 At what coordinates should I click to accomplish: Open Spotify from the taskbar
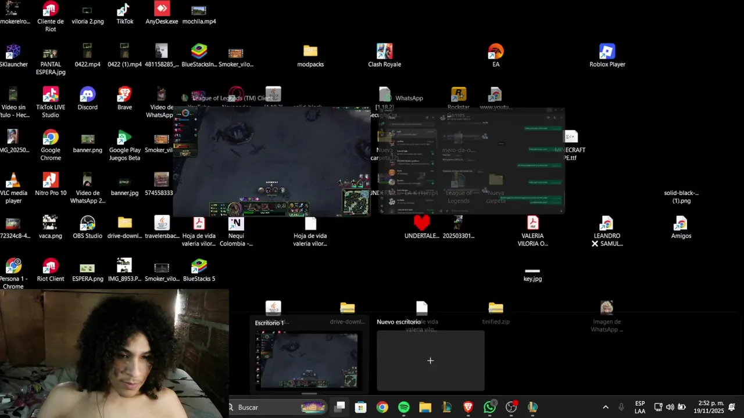point(403,407)
